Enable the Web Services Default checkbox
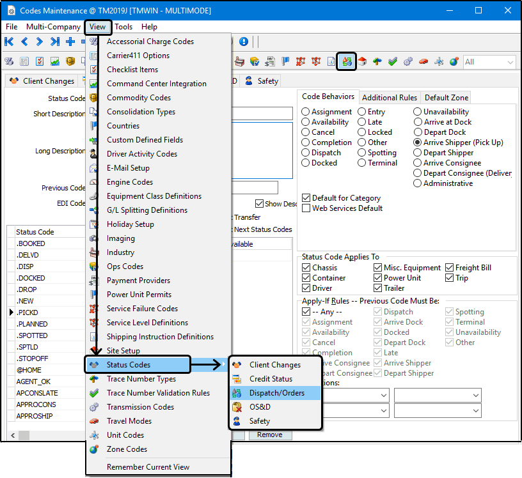The image size is (522, 478). pyautogui.click(x=306, y=208)
